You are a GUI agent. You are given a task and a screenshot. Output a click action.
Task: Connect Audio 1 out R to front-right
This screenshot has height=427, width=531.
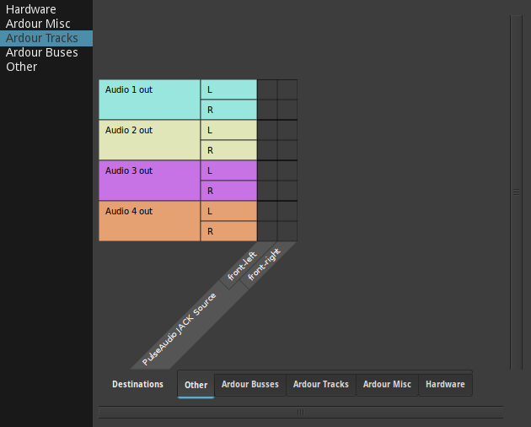click(287, 110)
